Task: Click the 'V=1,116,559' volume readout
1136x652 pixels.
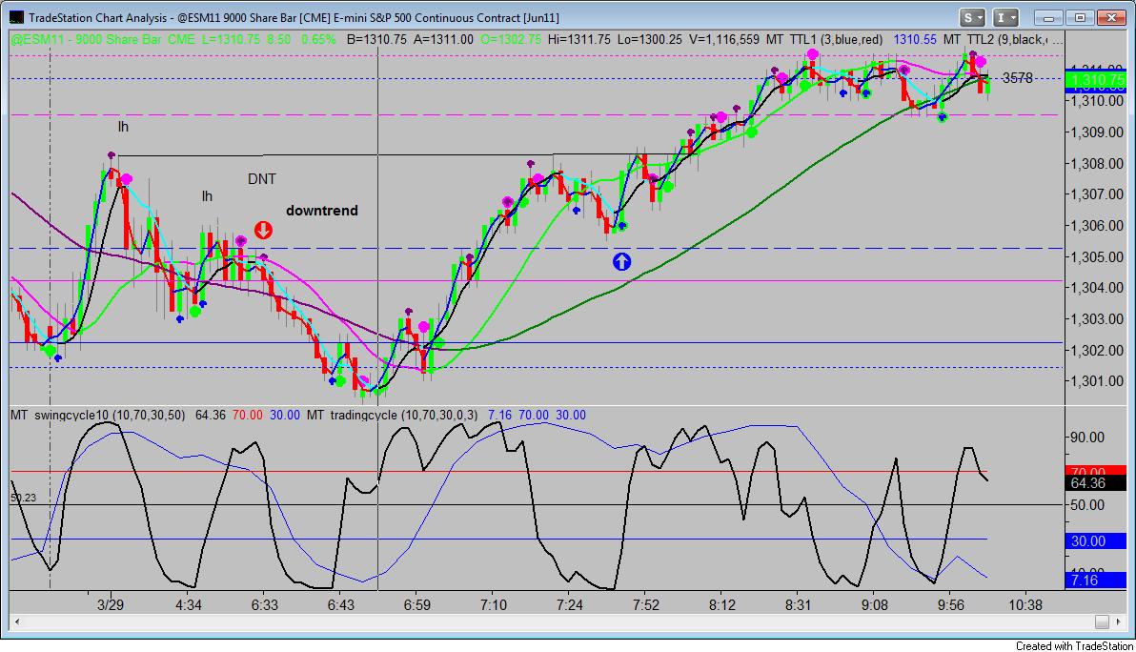Action: pos(723,39)
